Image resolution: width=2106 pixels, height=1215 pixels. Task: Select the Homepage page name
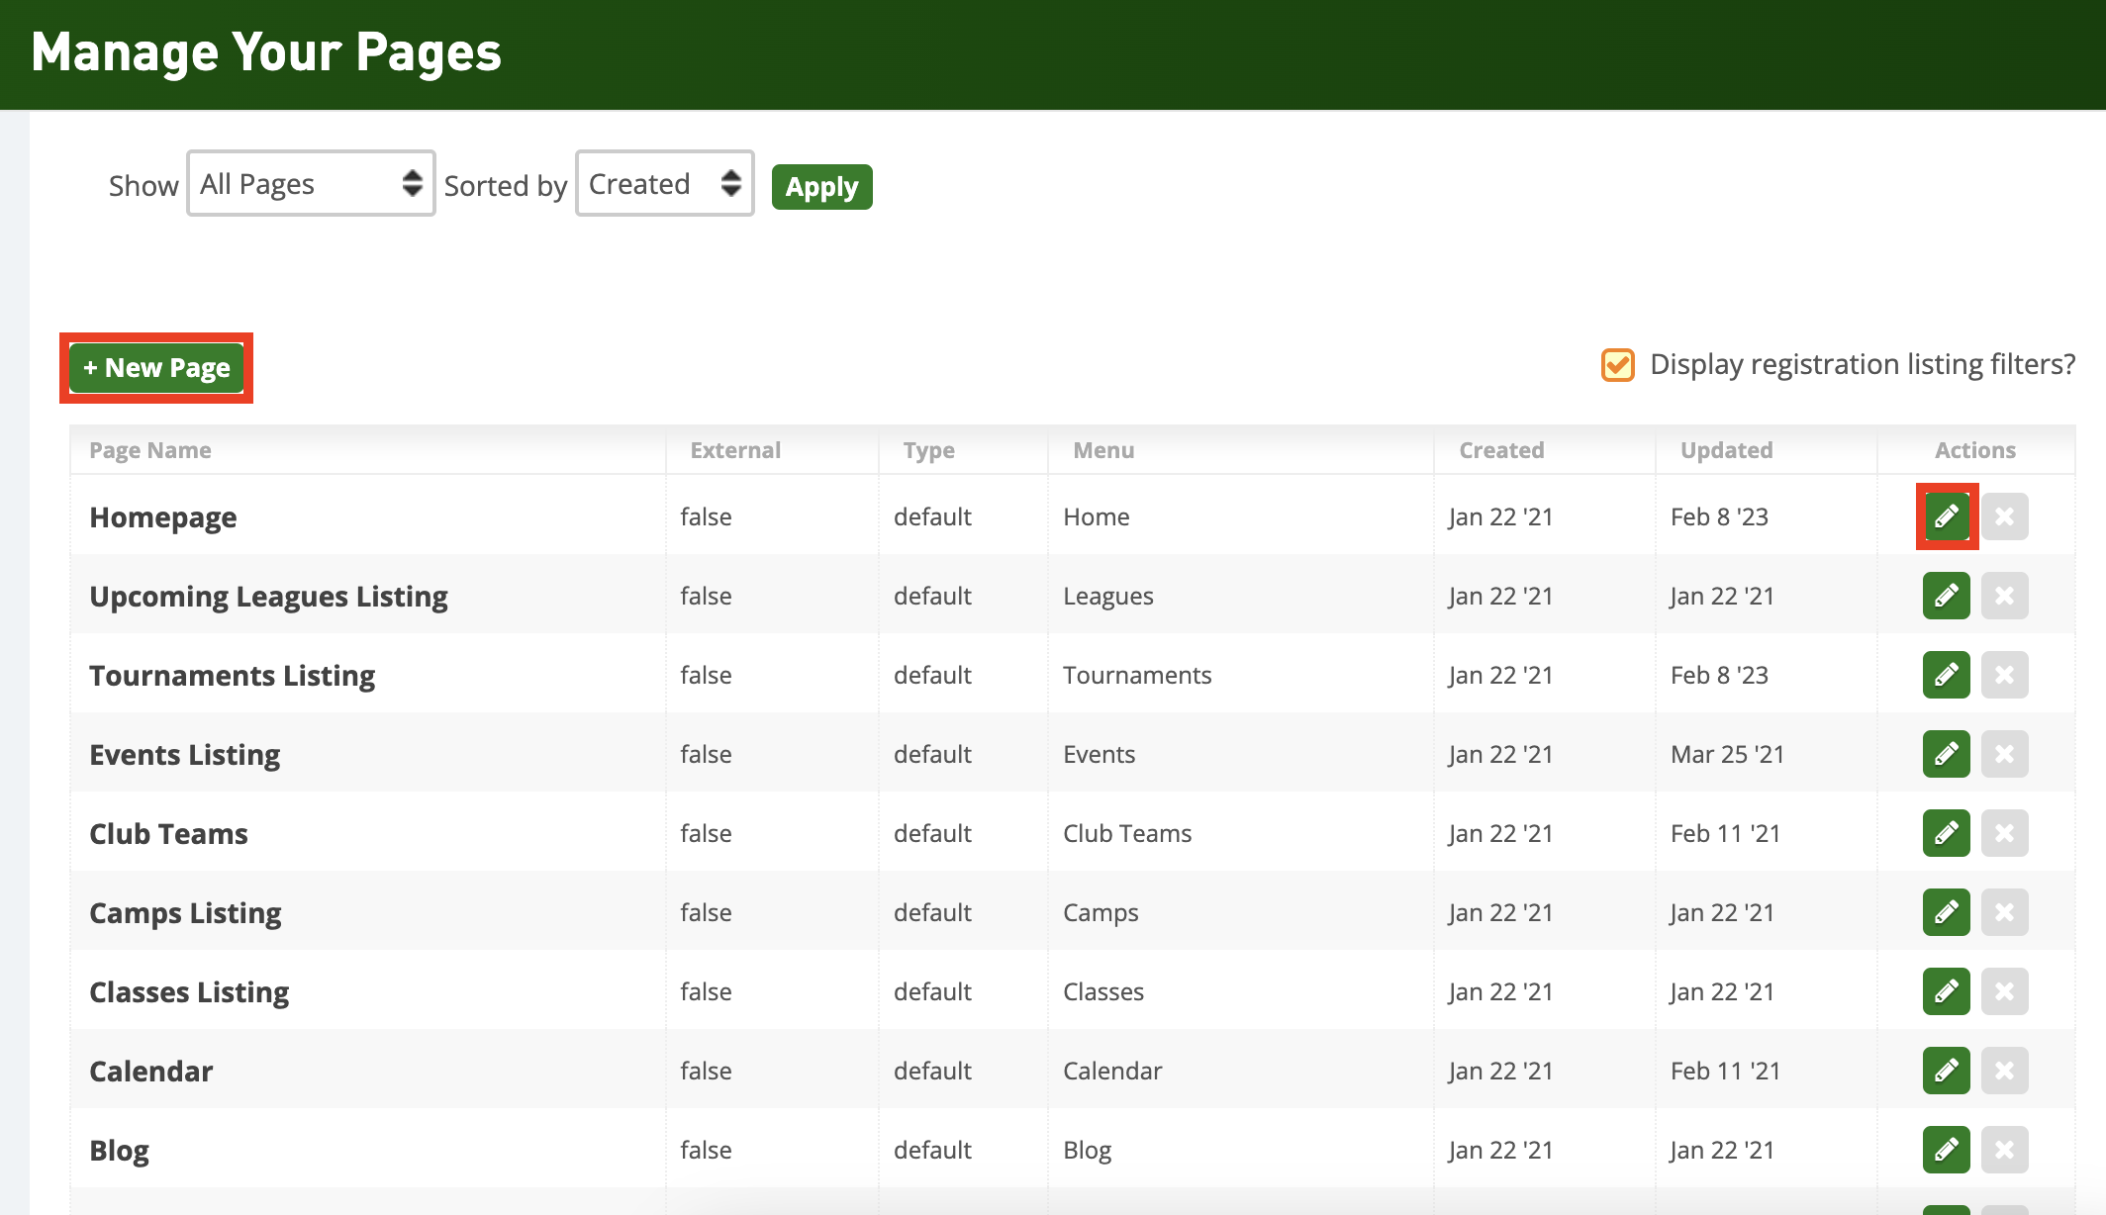pyautogui.click(x=163, y=517)
